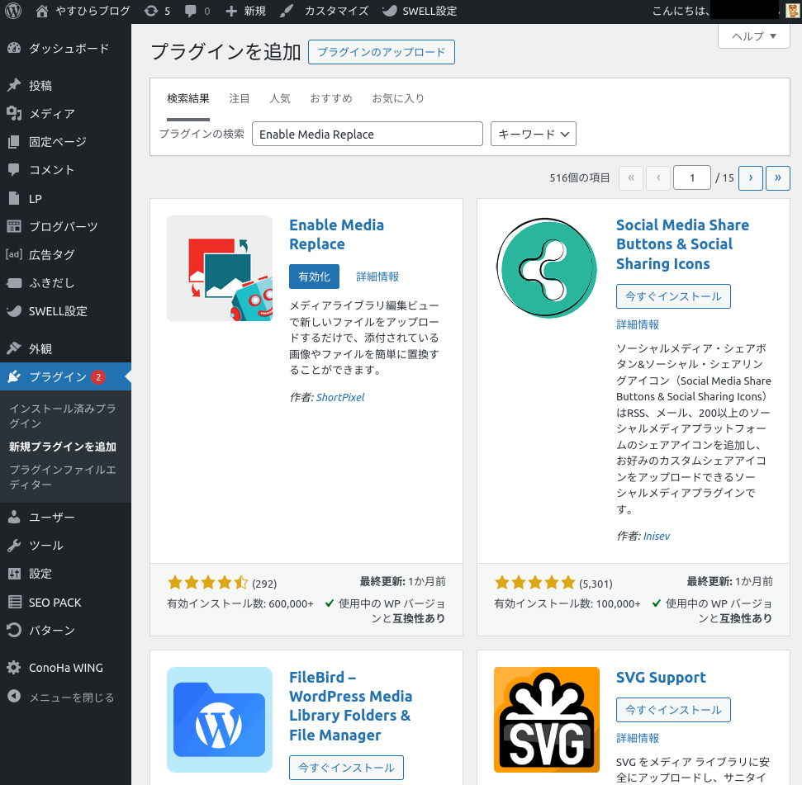
Task: Click the plugin search input field
Action: point(367,134)
